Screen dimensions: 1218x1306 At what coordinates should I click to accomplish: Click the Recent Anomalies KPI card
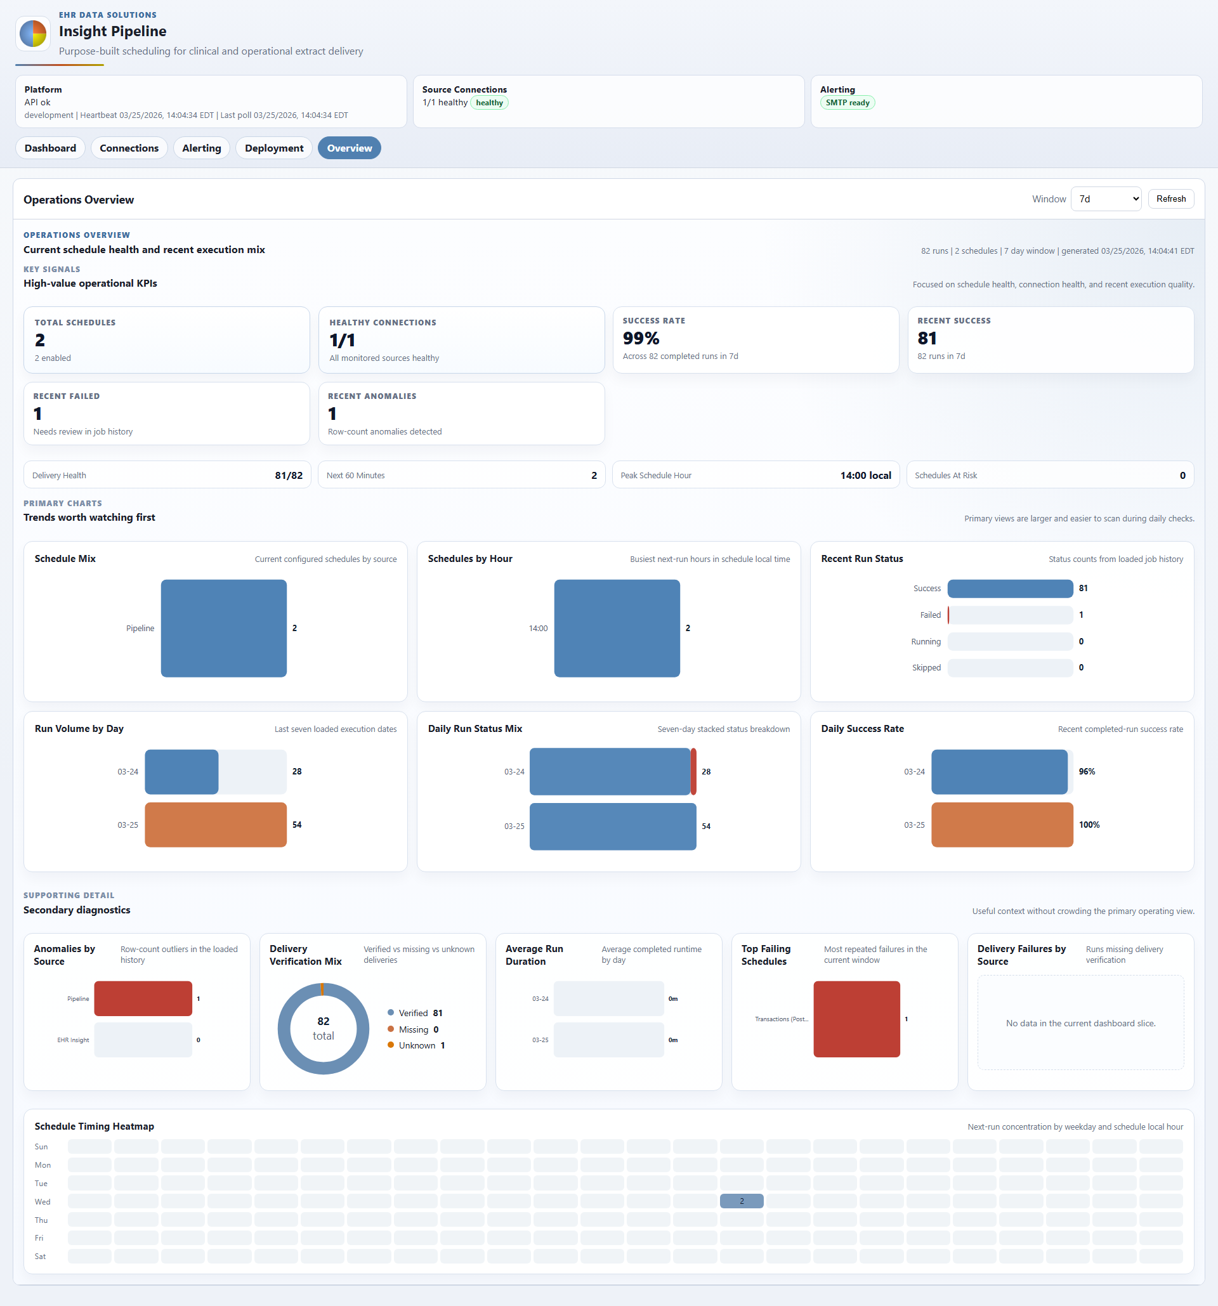pos(461,413)
